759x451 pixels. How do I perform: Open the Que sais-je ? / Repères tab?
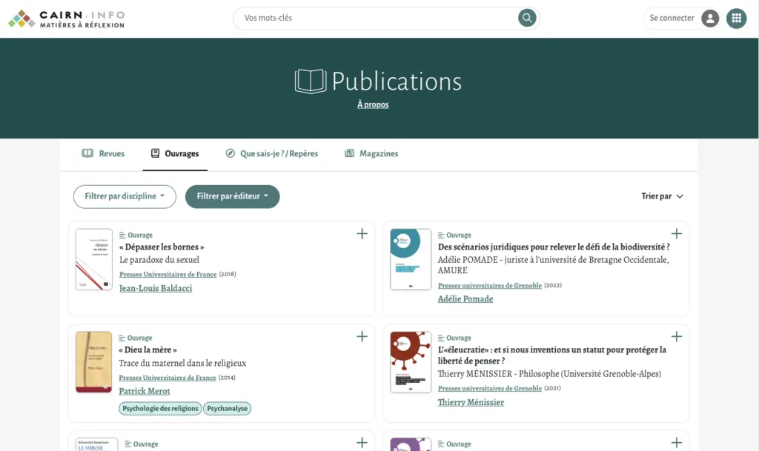[x=271, y=154]
